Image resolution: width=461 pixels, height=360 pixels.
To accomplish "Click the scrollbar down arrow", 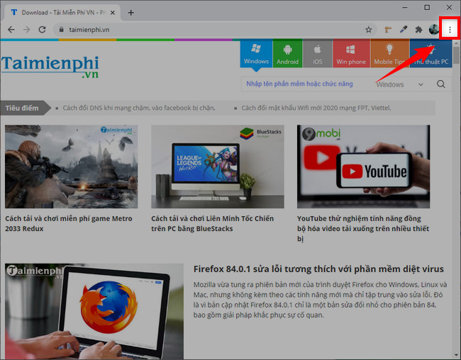I will pyautogui.click(x=456, y=354).
